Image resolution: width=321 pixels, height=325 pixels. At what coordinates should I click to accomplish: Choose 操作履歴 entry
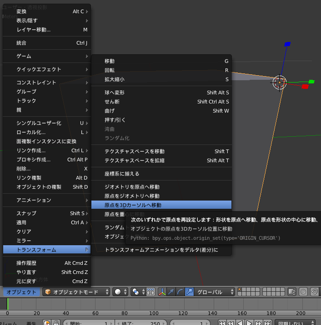click(47, 263)
